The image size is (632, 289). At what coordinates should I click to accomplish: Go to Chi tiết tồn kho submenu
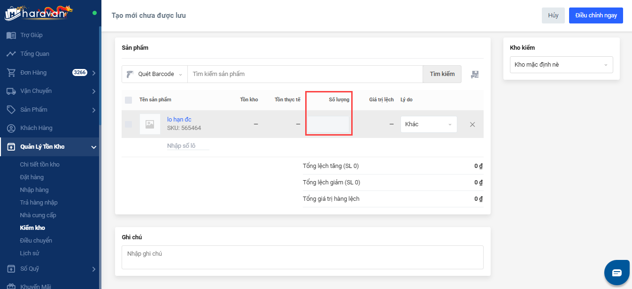tap(39, 165)
